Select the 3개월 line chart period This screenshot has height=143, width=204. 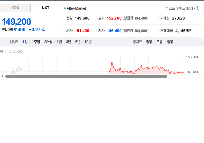48,42
